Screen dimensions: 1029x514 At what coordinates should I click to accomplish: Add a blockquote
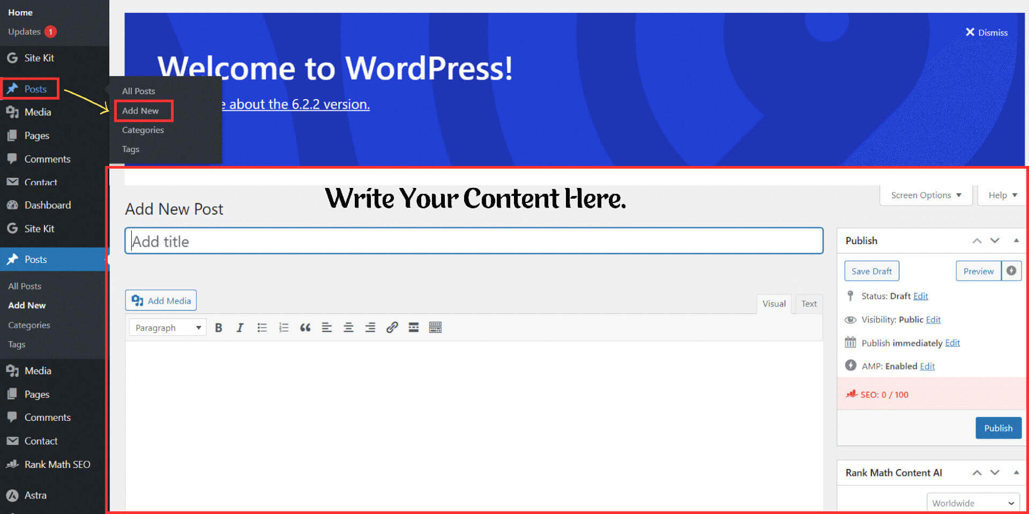[x=305, y=327]
